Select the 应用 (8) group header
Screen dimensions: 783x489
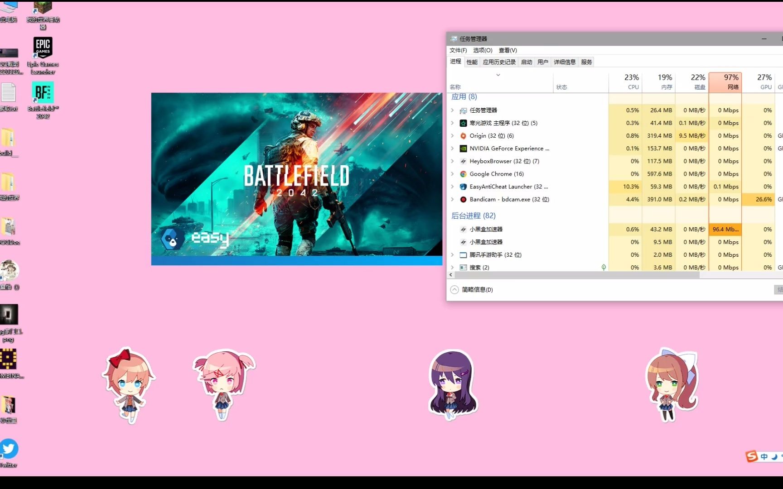(464, 97)
